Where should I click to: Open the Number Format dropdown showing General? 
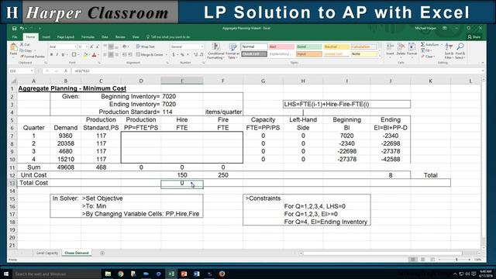pyautogui.click(x=187, y=46)
